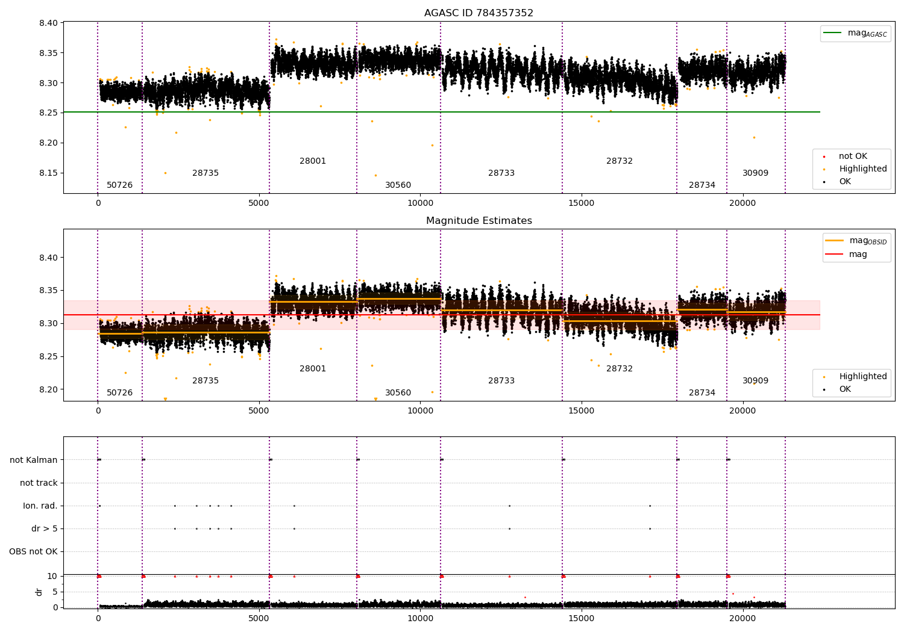904x632 pixels.
Task: Click obsid label 28735 in the AGASC ID plot
Action: (206, 173)
